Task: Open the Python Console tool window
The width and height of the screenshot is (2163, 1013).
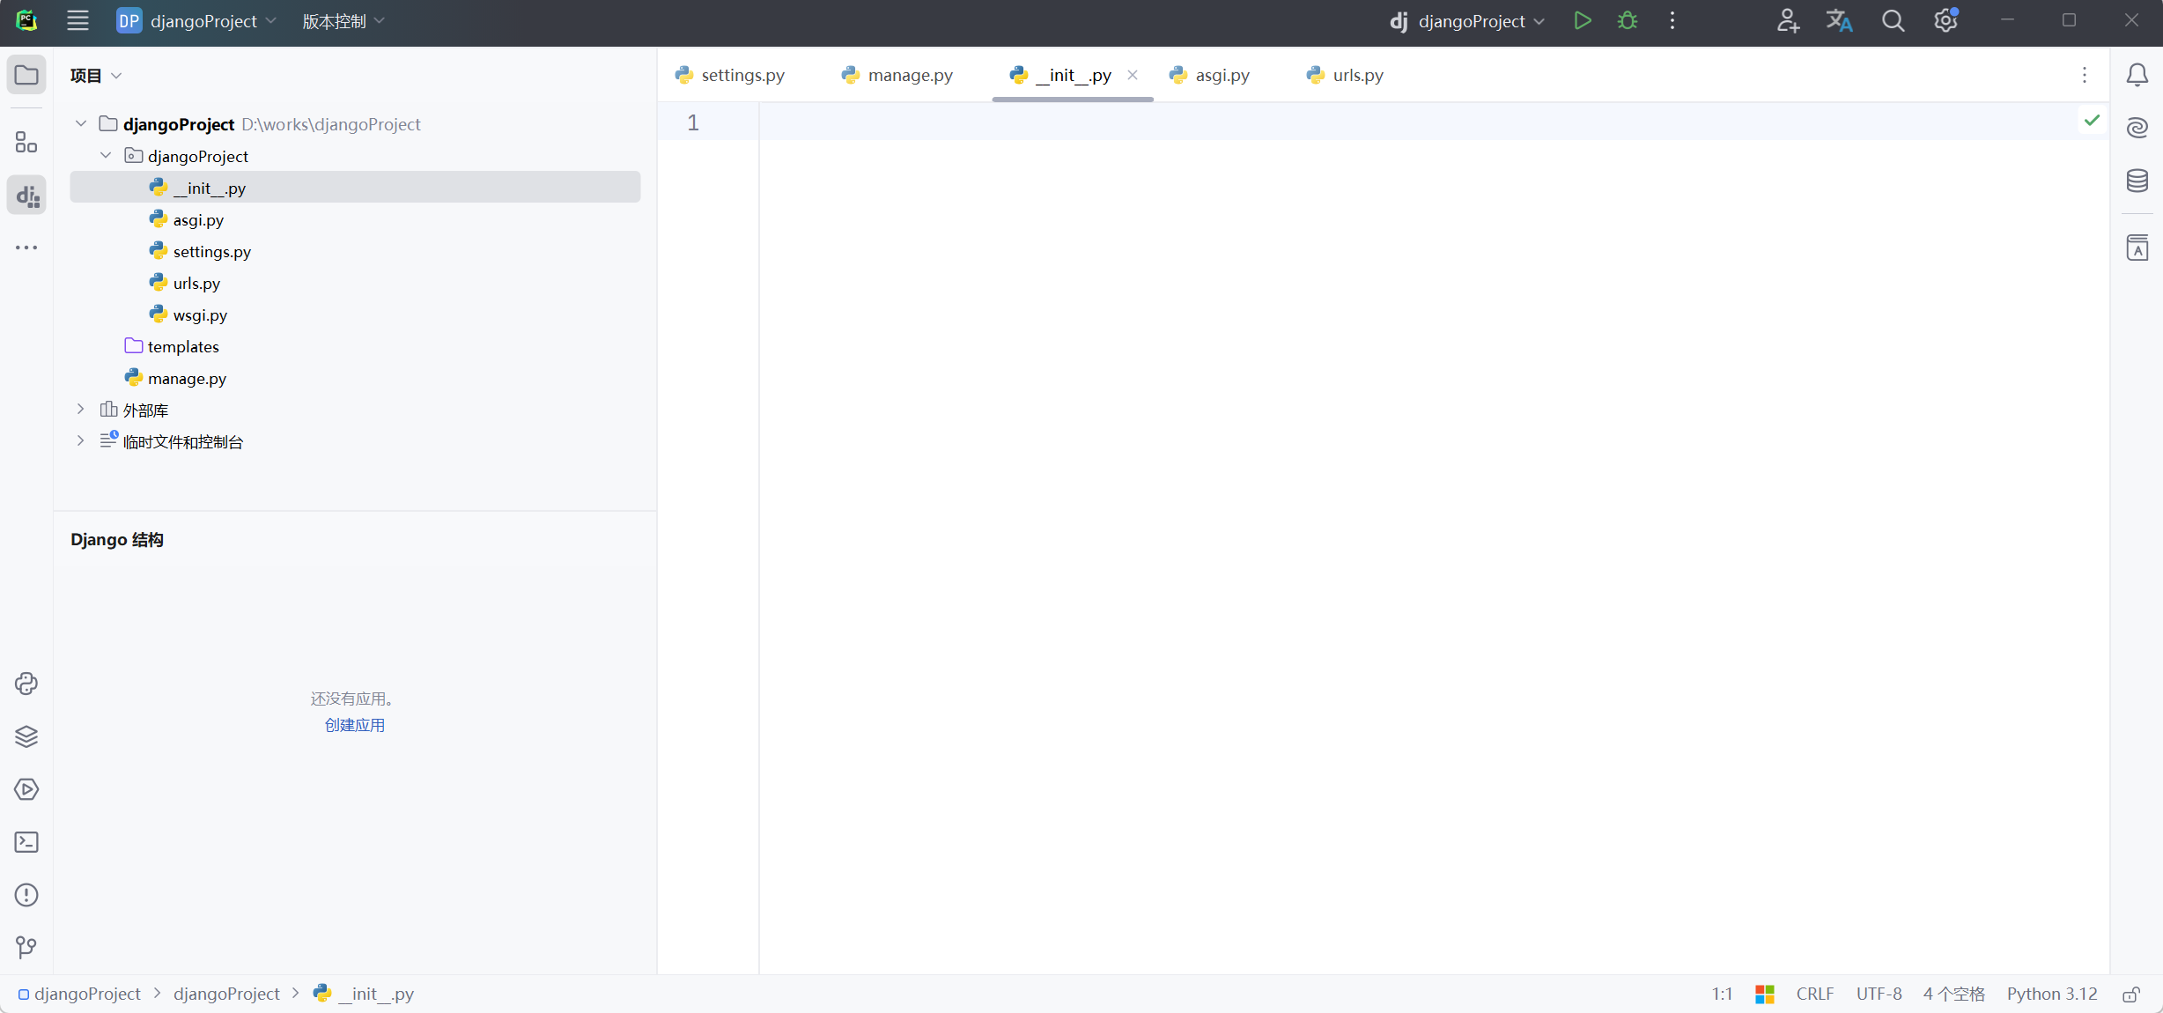Action: click(26, 684)
